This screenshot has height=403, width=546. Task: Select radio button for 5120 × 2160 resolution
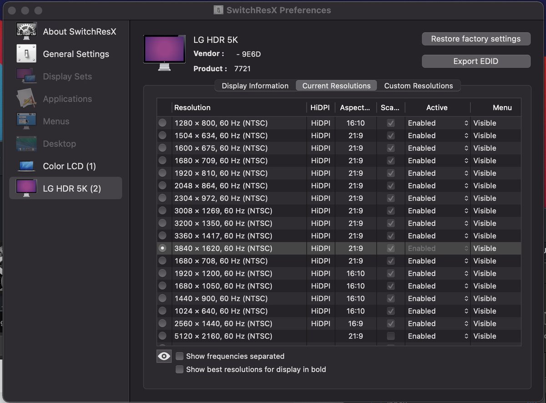[162, 336]
